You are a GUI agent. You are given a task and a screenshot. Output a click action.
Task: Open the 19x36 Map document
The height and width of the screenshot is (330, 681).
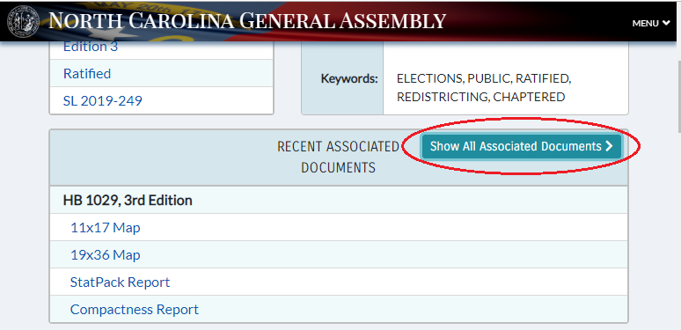pos(105,255)
